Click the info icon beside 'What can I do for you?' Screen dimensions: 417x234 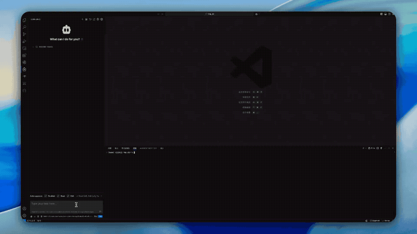click(82, 39)
